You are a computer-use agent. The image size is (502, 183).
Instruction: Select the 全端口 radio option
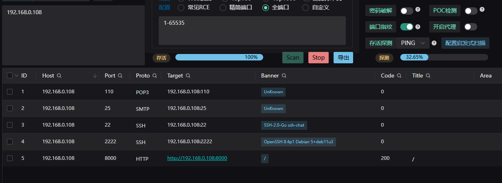tap(266, 7)
